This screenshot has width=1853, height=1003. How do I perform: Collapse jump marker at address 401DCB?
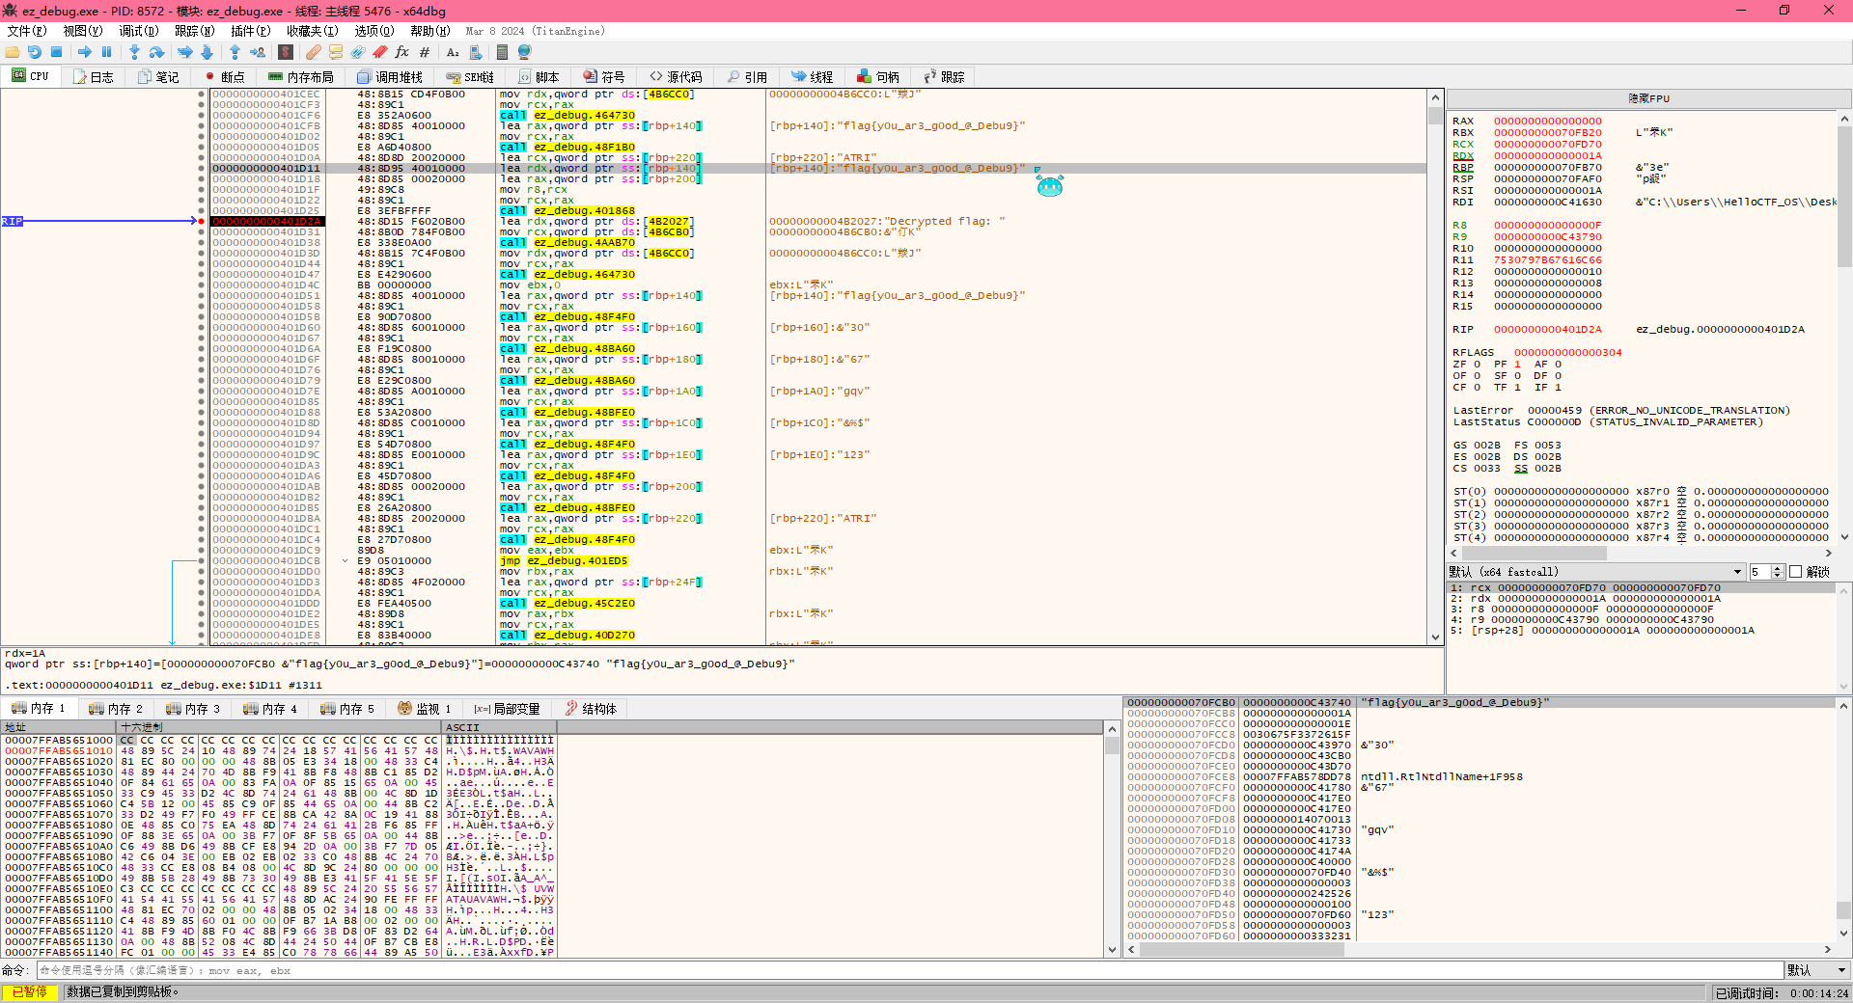tap(345, 561)
